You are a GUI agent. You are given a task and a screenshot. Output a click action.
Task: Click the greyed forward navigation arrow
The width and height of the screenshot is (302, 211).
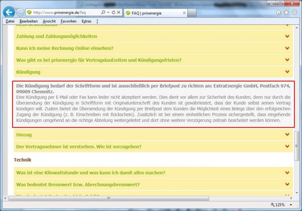(x=20, y=13)
